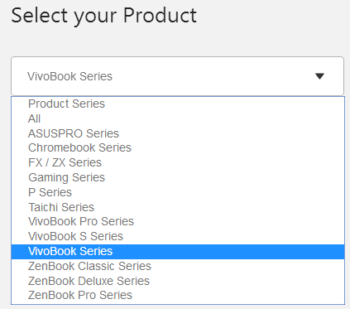Image resolution: width=350 pixels, height=309 pixels.
Task: Click highlighted VivoBook Series option
Action: [x=178, y=252]
